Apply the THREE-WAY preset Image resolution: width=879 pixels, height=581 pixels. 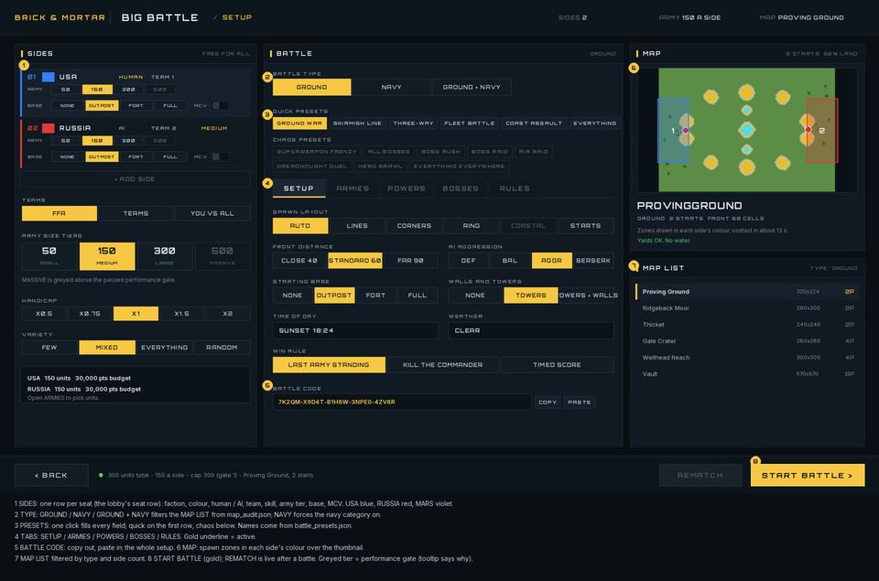pyautogui.click(x=413, y=124)
